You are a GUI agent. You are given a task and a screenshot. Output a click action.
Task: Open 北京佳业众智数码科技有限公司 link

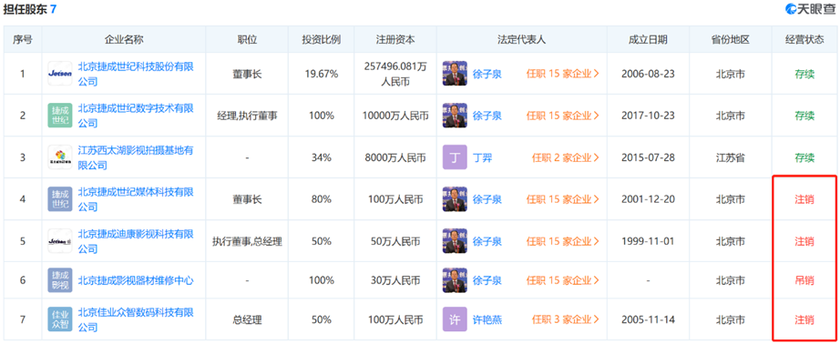coord(136,319)
